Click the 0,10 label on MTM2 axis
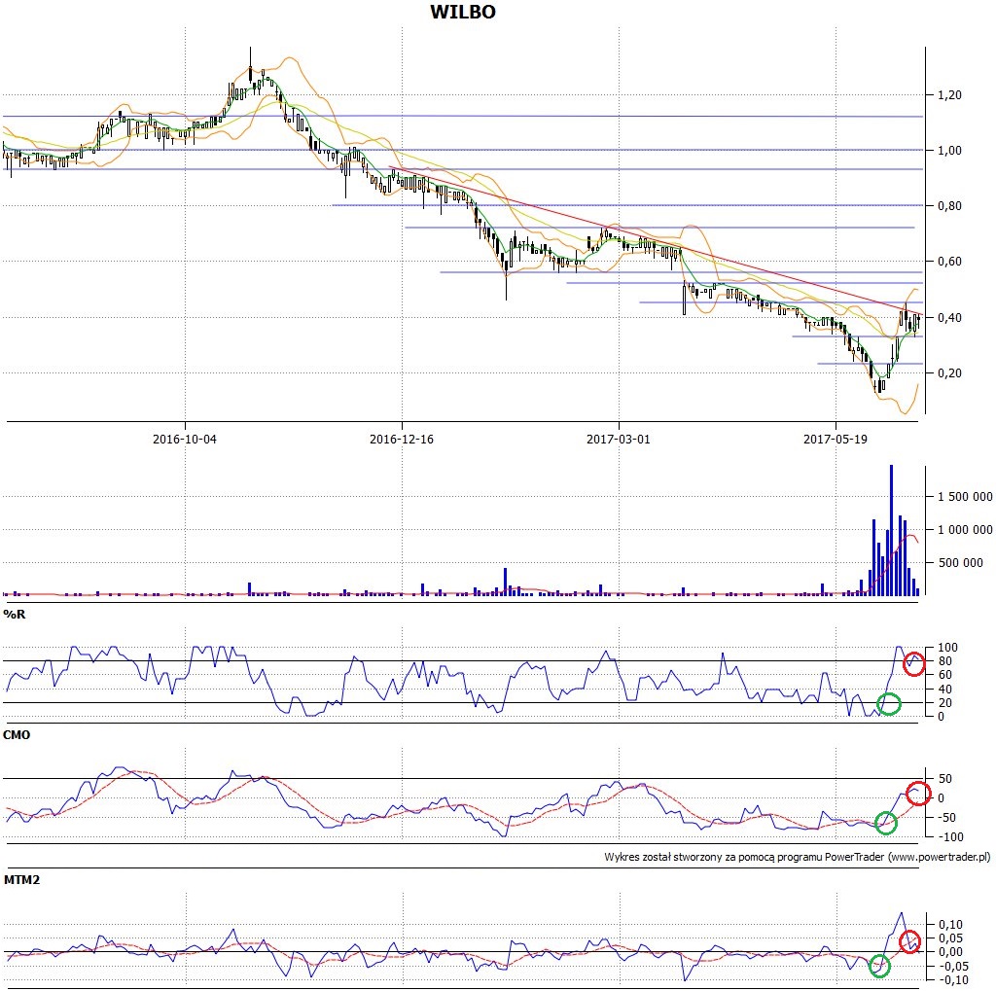 pyautogui.click(x=949, y=925)
